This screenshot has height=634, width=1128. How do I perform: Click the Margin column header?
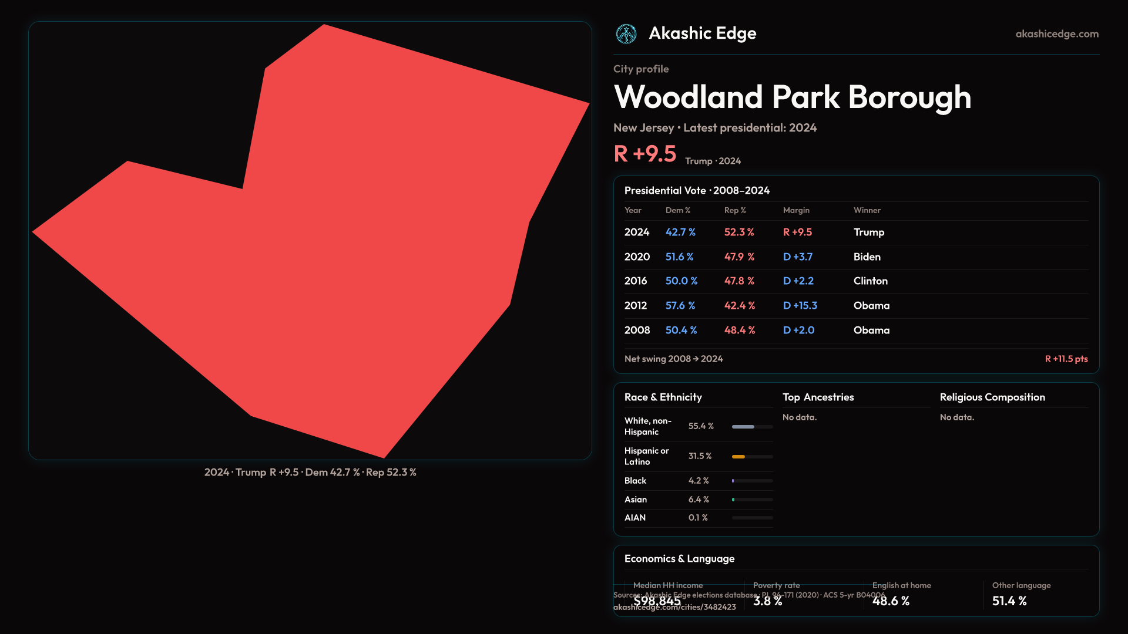[x=796, y=210]
